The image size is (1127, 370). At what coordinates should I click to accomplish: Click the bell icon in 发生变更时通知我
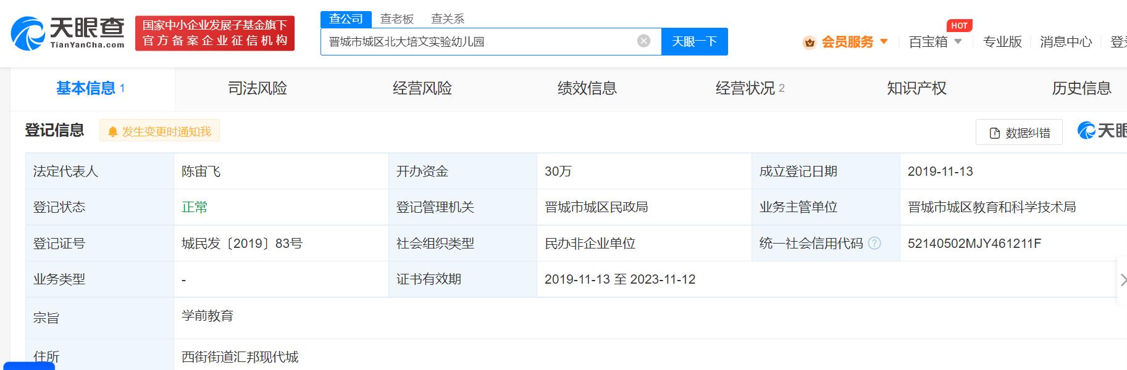click(112, 131)
